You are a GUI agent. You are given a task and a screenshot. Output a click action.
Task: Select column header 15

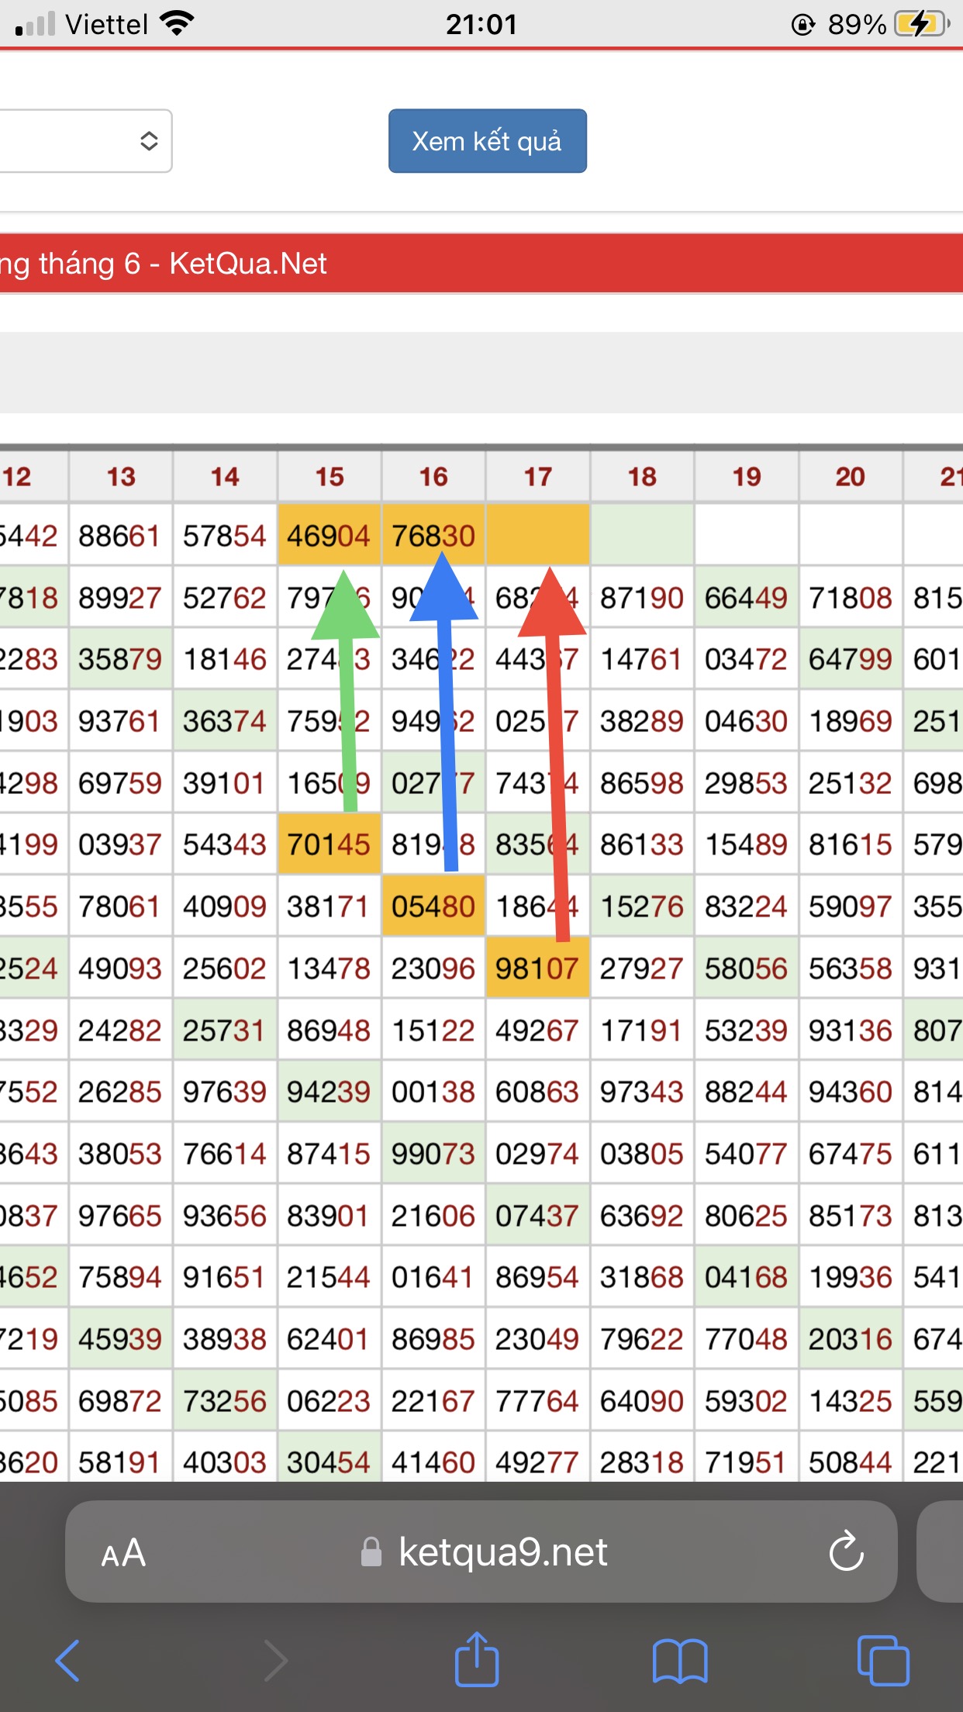point(330,477)
